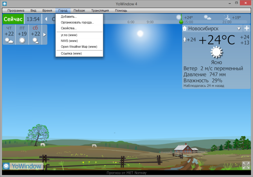
Task: Click the sun icon above 15:00
Action: click(x=178, y=17)
